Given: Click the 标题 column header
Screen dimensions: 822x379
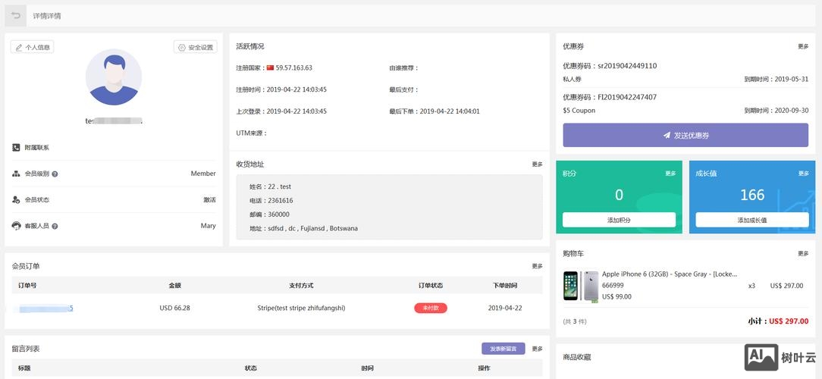Looking at the screenshot, I should point(24,368).
